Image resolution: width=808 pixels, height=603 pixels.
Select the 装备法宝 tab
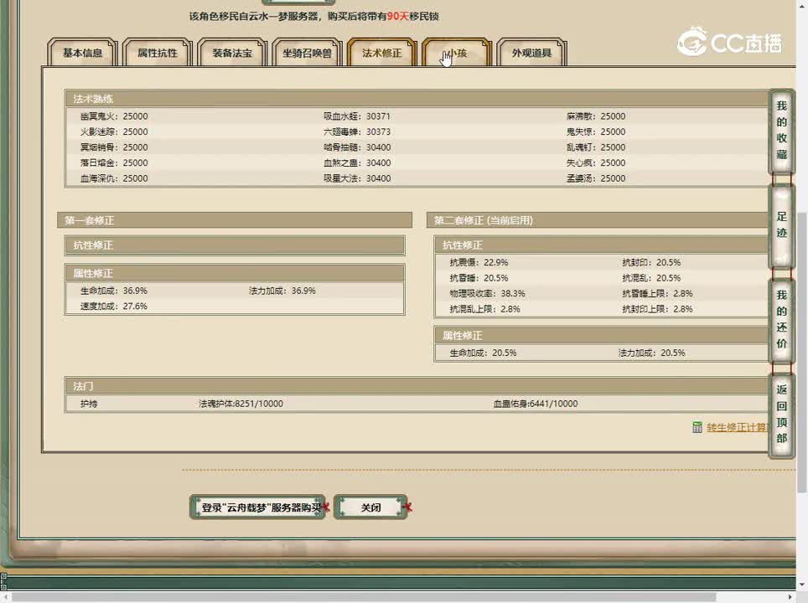232,53
